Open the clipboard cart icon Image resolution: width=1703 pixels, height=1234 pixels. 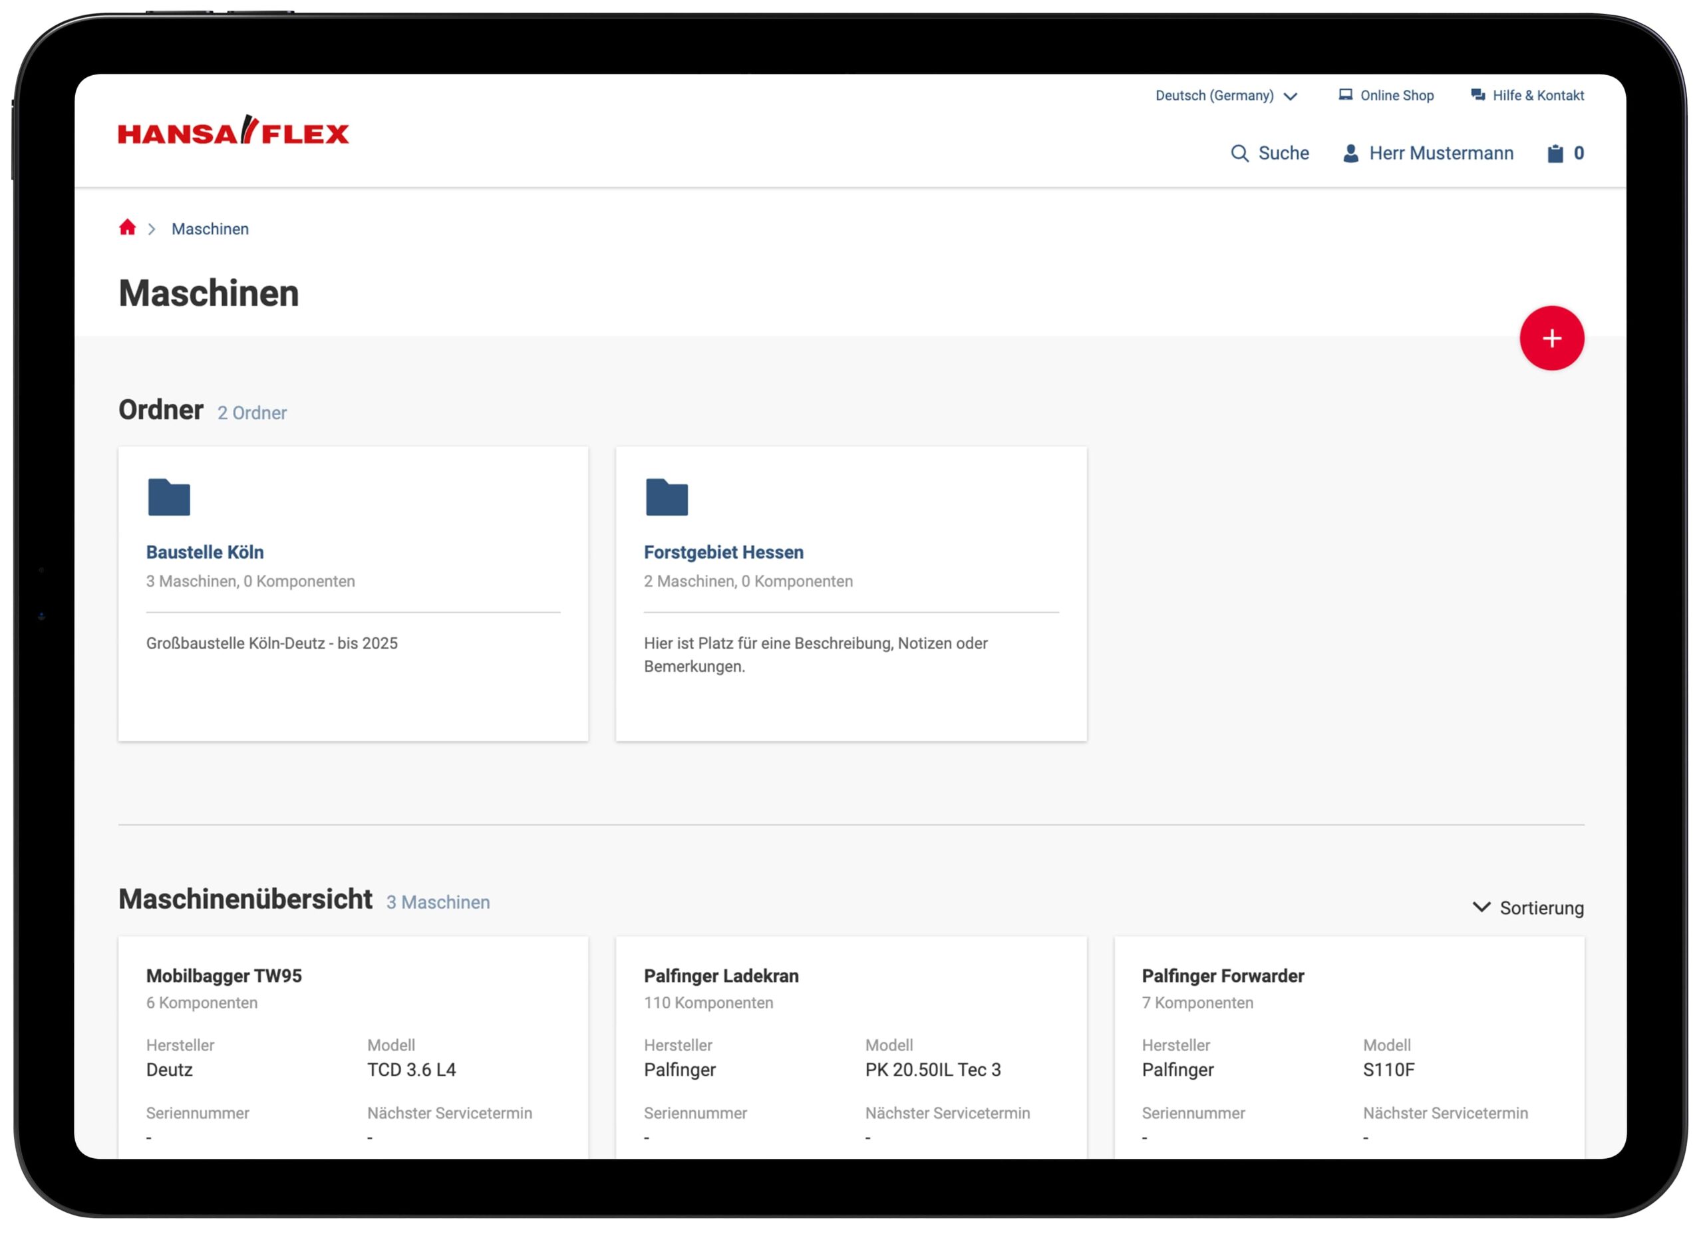click(1555, 154)
